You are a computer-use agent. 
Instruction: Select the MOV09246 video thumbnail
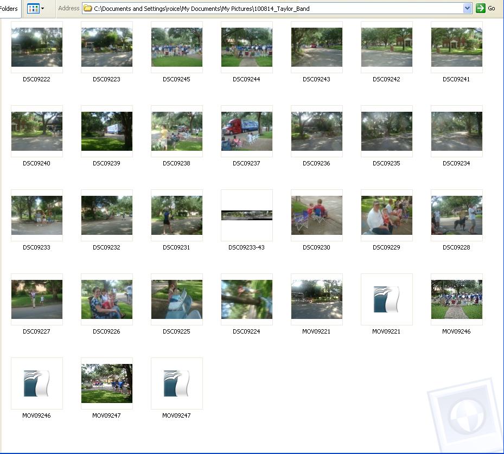[x=456, y=299]
